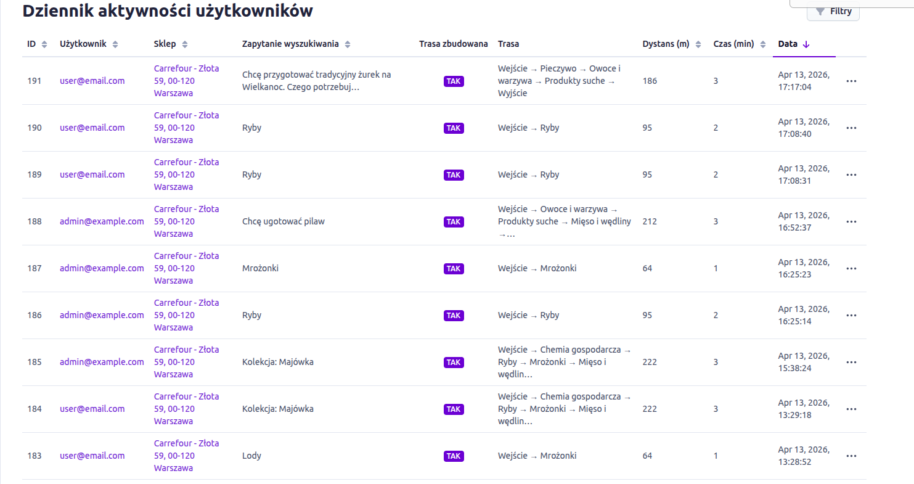Toggle Data column descending sort arrow
Image resolution: width=914 pixels, height=484 pixels.
[x=806, y=44]
